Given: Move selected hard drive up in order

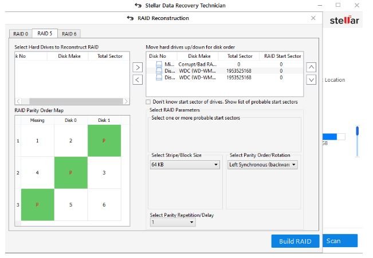Looking at the screenshot, I should pyautogui.click(x=311, y=68).
